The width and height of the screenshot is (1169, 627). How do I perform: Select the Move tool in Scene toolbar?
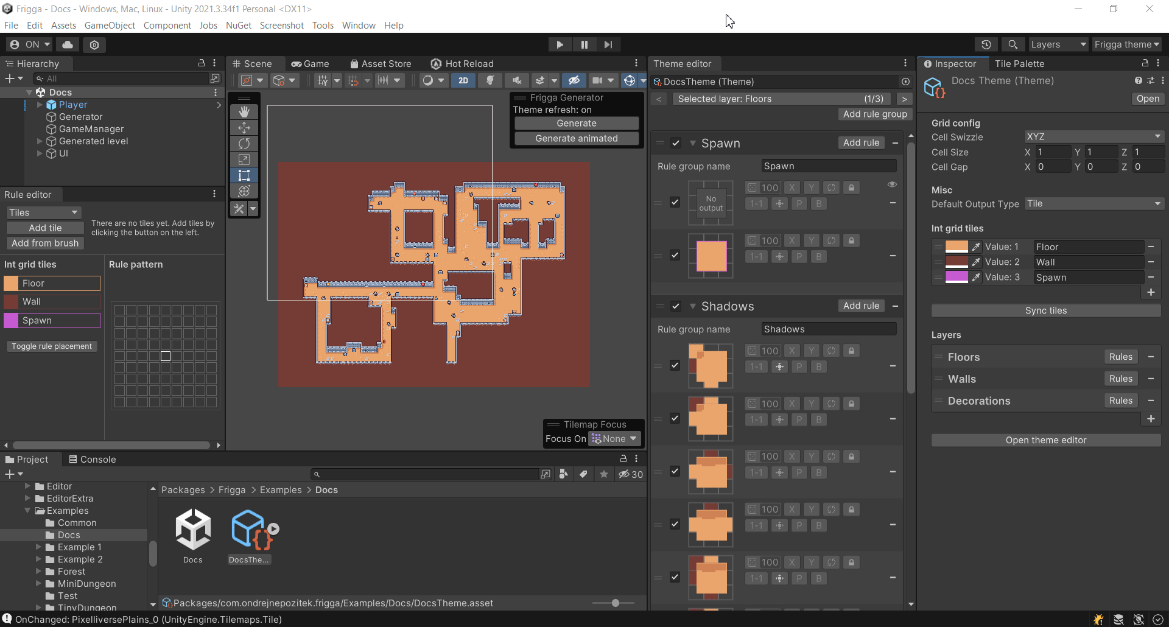click(244, 127)
